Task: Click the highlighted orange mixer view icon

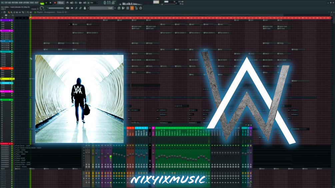Action: pos(132,8)
